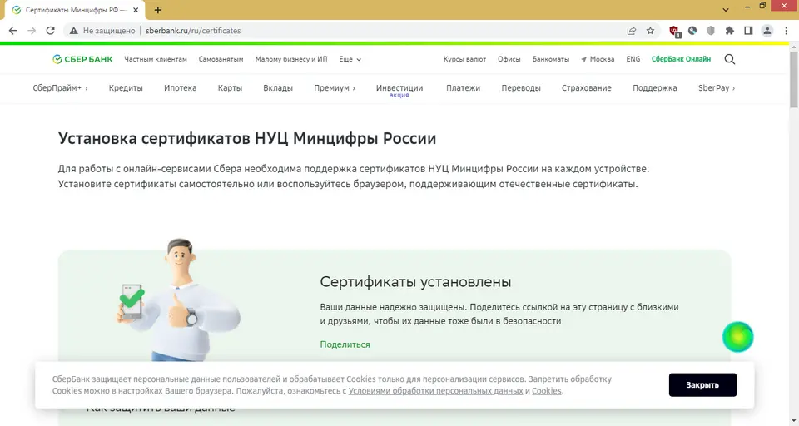Change the city via Москва link
The height and width of the screenshot is (426, 799).
point(598,59)
